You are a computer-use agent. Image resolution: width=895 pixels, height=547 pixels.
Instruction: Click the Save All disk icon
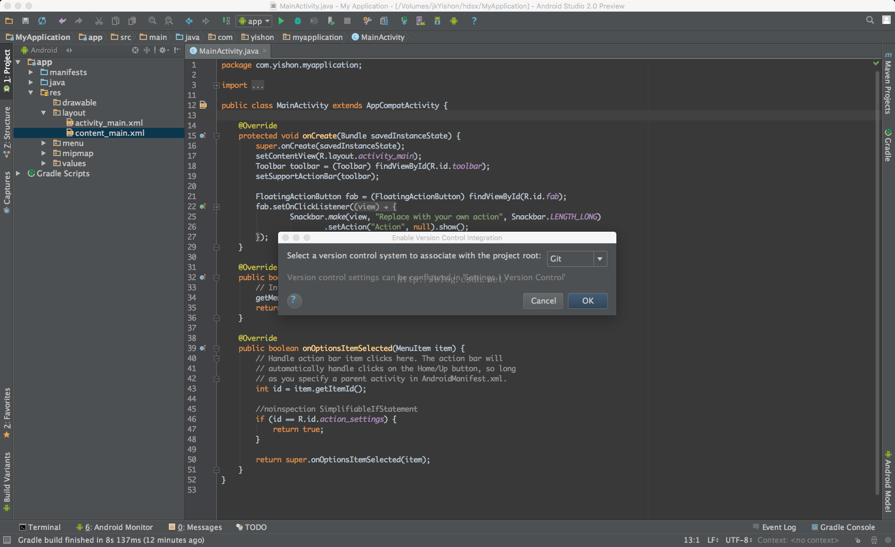tap(25, 21)
